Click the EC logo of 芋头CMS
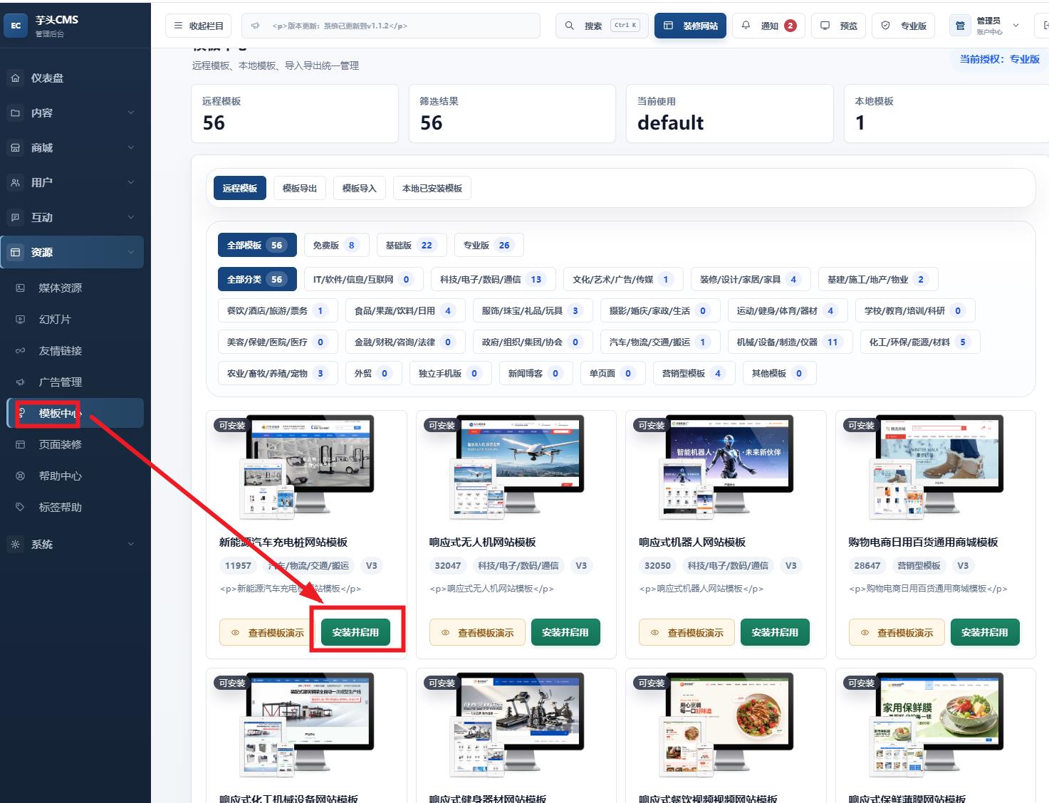 [x=16, y=26]
